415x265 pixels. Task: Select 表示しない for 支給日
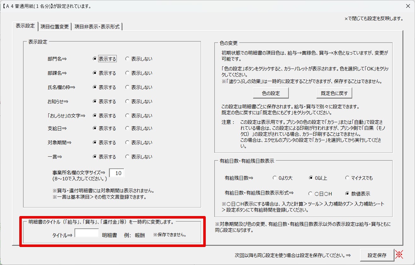click(127, 128)
